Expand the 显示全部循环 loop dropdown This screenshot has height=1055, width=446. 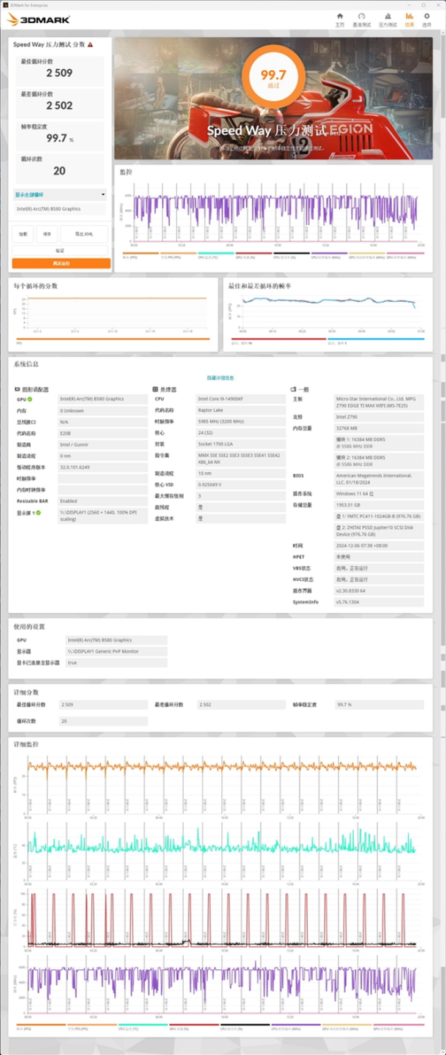tap(60, 195)
